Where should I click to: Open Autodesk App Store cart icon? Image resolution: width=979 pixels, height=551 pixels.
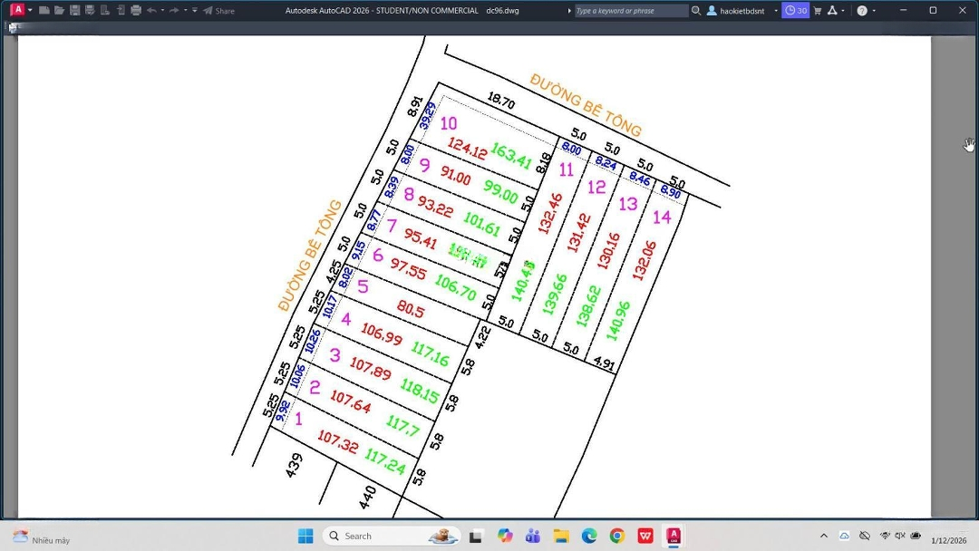tap(818, 11)
